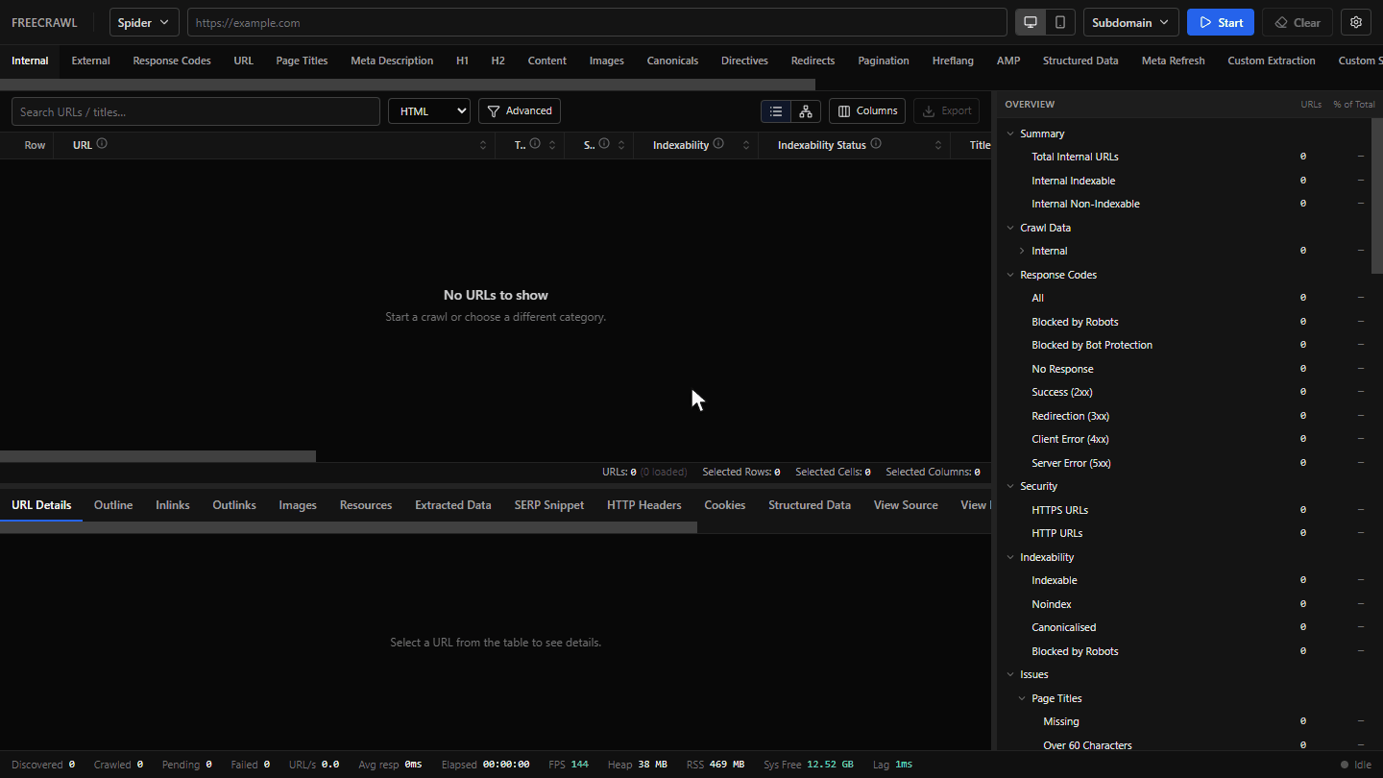Open the Advanced filter button
Image resolution: width=1383 pixels, height=778 pixels.
520,111
